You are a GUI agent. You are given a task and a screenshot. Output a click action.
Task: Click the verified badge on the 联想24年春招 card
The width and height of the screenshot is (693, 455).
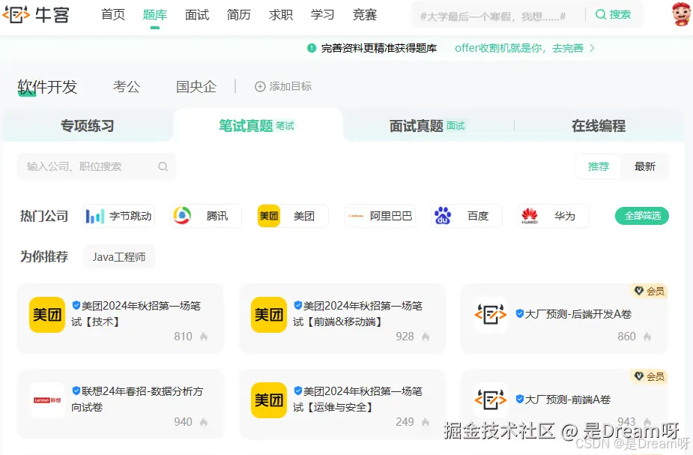[x=76, y=391]
